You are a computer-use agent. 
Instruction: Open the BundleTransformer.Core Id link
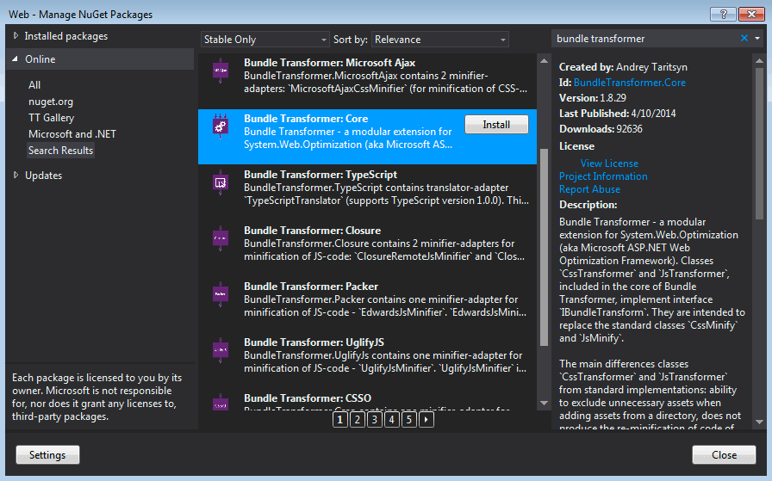[x=629, y=82]
